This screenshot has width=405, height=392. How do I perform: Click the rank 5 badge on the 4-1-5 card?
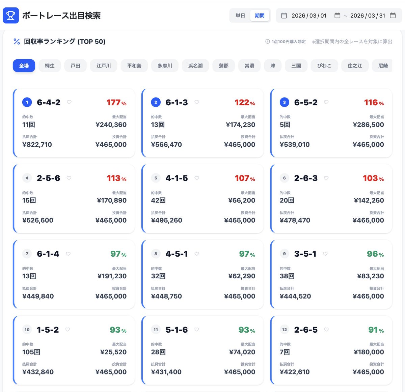(156, 178)
